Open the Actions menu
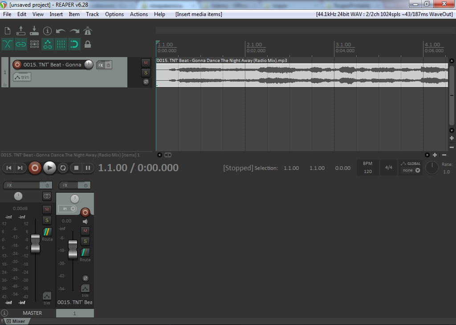Viewport: 456px width, 325px height. coord(138,14)
